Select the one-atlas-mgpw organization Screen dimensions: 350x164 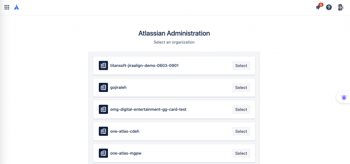coord(241,153)
